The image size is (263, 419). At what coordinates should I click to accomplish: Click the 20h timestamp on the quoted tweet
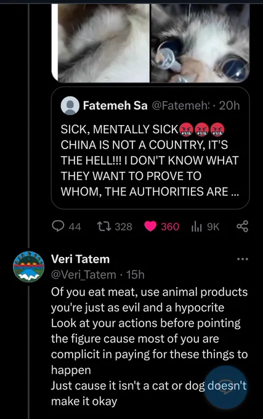229,106
